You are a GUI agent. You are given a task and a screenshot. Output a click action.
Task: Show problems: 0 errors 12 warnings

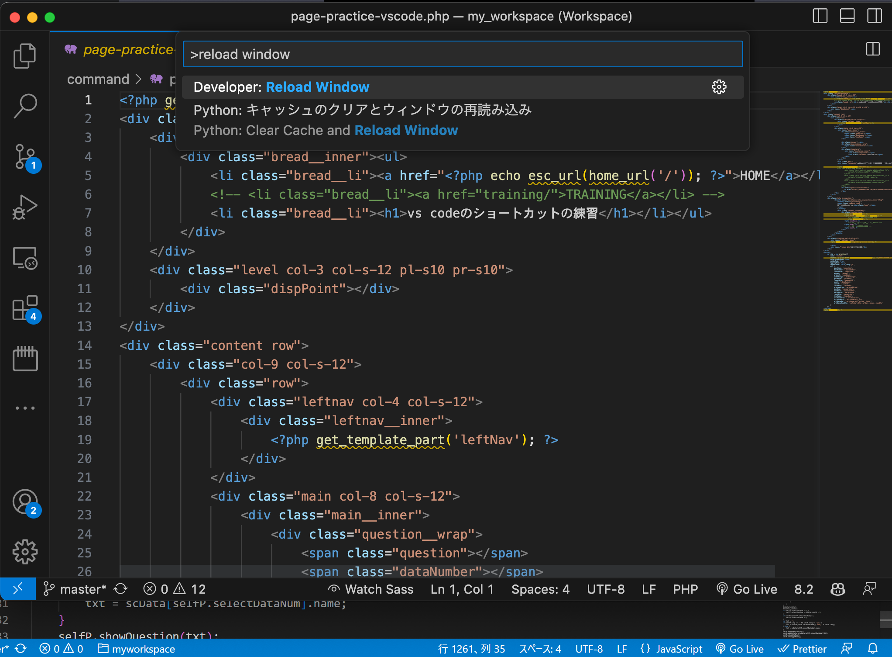[x=175, y=589]
